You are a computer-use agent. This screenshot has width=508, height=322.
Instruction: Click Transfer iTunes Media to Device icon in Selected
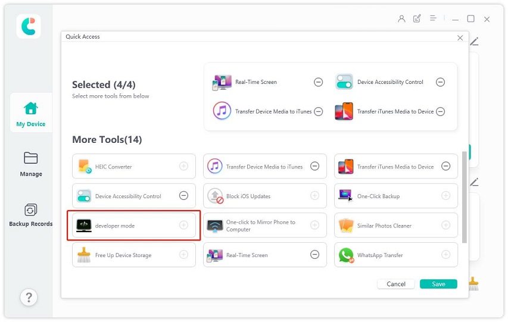tap(344, 111)
